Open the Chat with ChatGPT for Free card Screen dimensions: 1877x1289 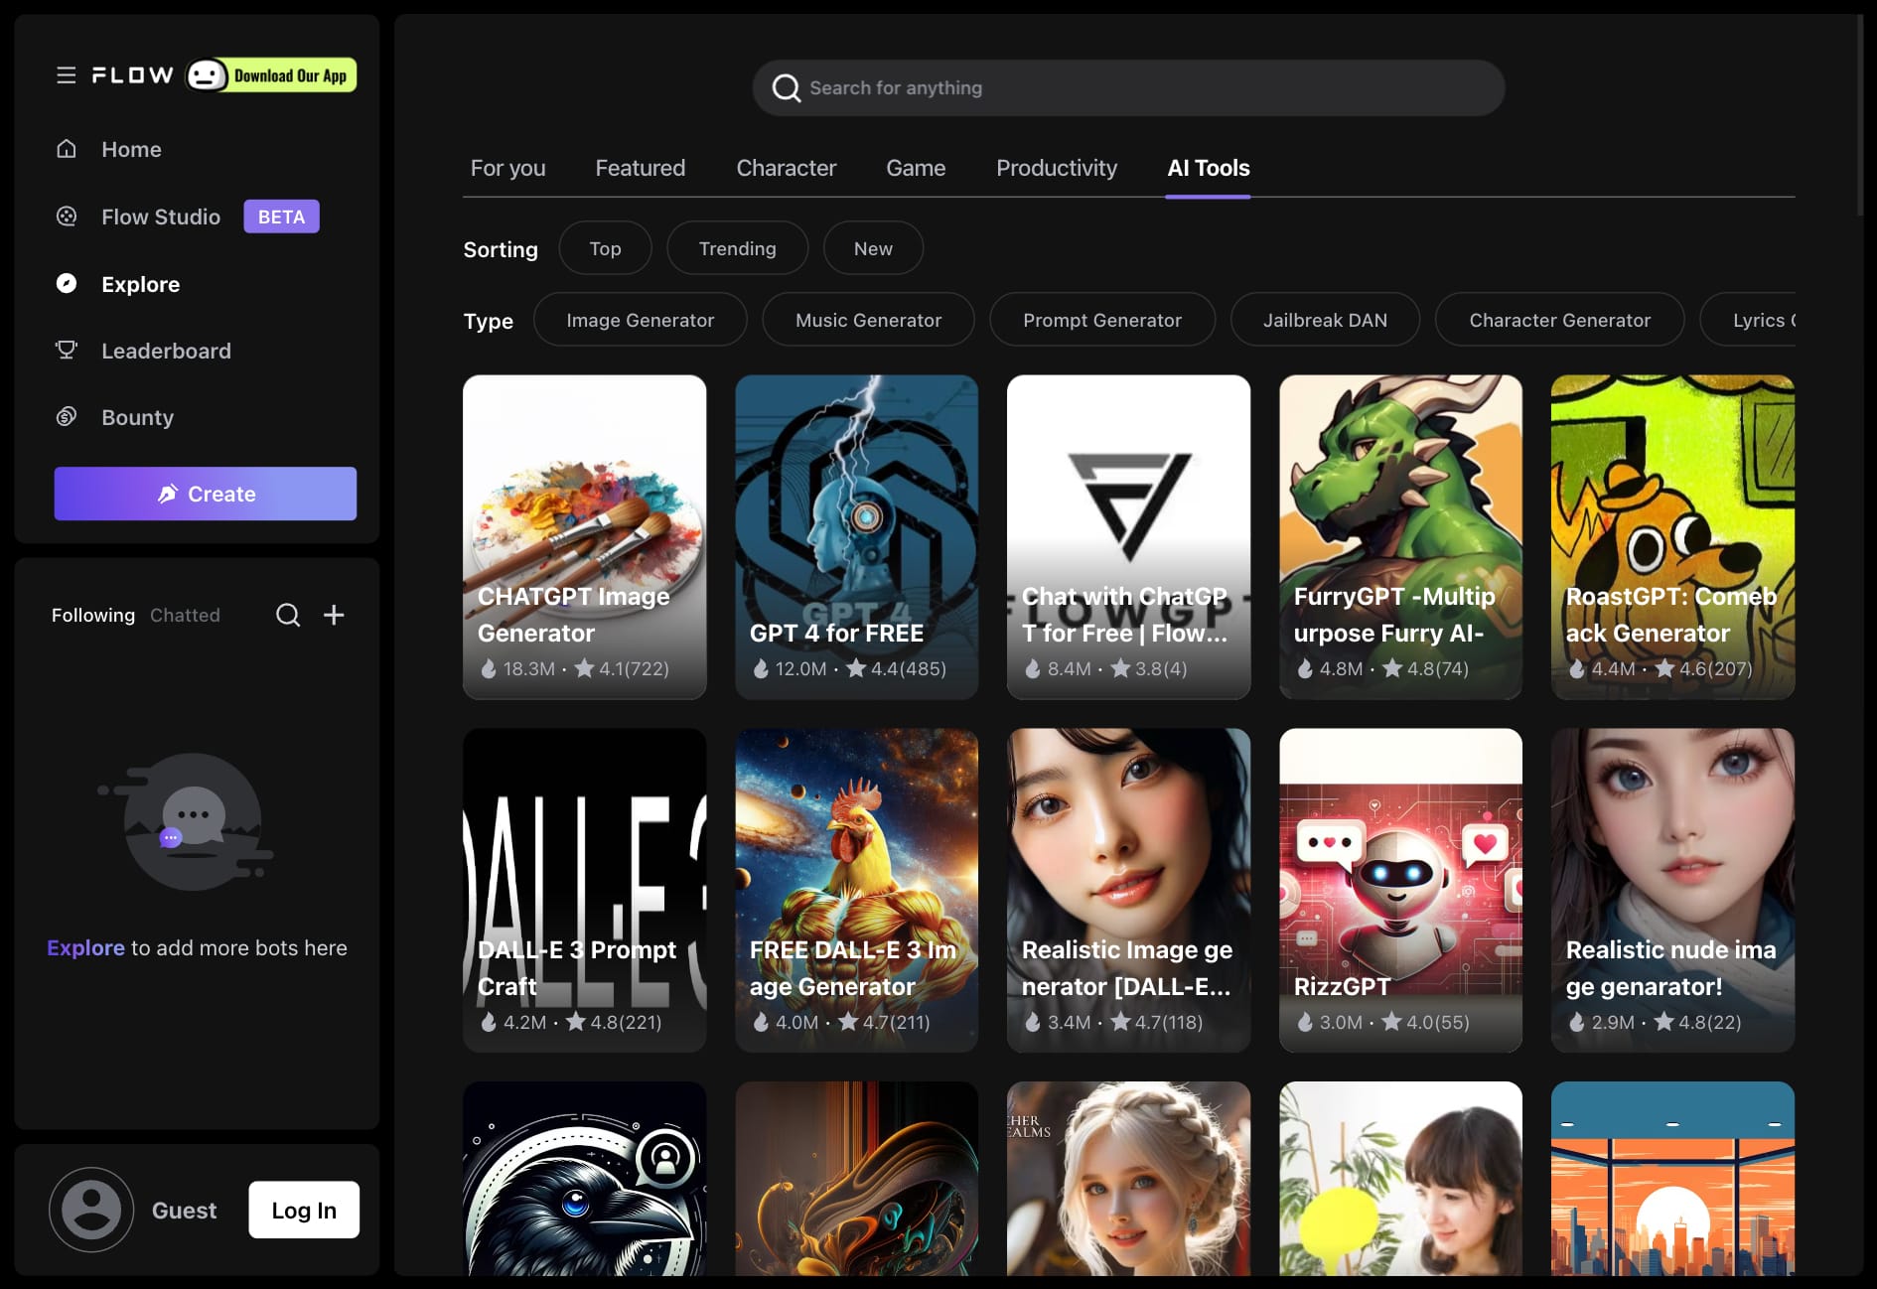pos(1129,537)
